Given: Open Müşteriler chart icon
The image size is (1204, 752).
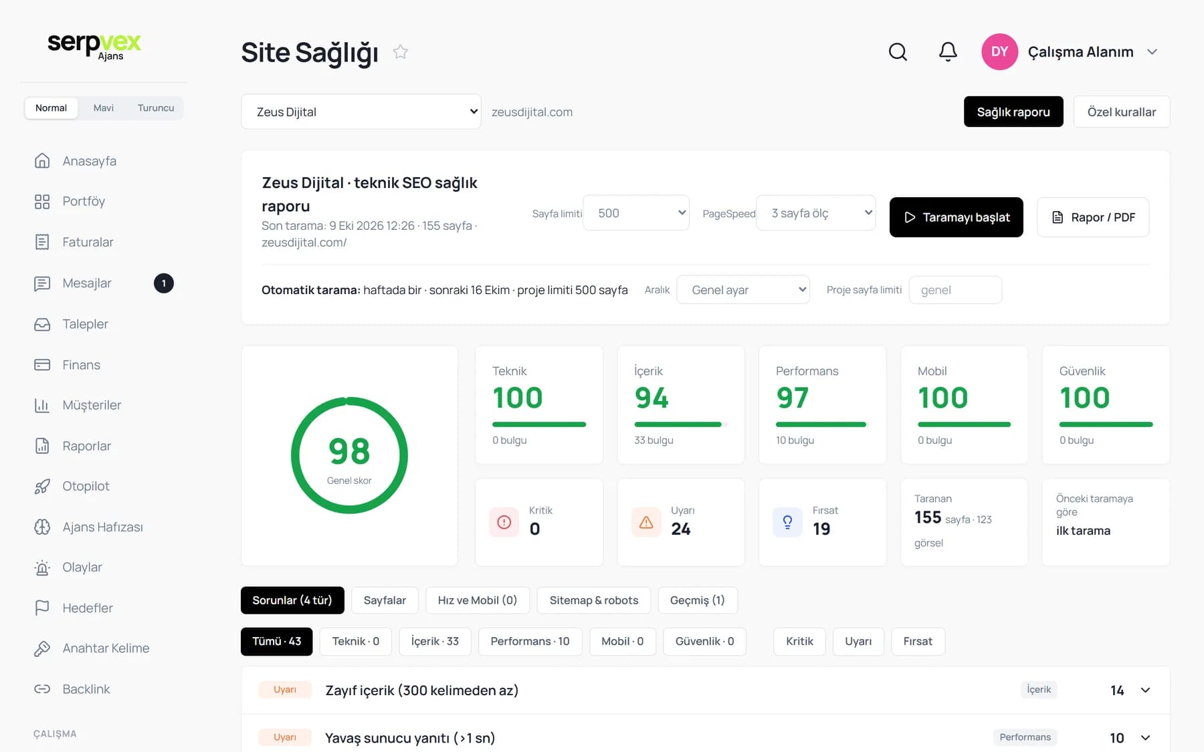Looking at the screenshot, I should (42, 405).
